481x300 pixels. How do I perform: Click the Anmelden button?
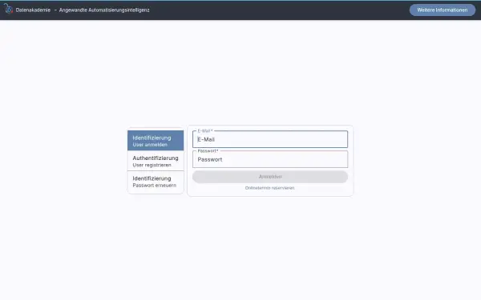click(270, 177)
